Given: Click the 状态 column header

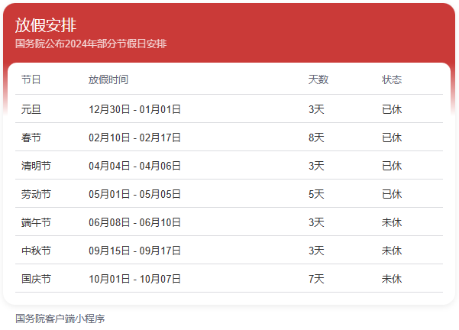Looking at the screenshot, I should coord(392,79).
